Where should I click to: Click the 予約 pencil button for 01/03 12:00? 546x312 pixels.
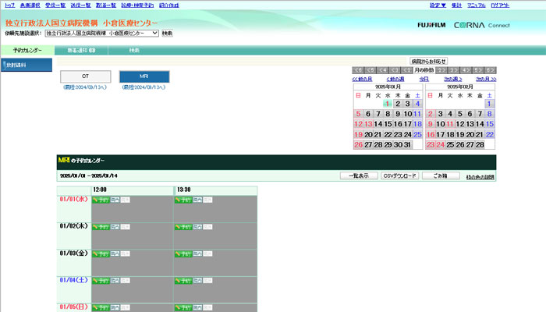[101, 253]
